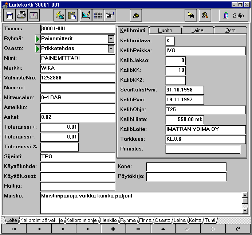Click the hammer tools toolbar icon

click(205, 15)
